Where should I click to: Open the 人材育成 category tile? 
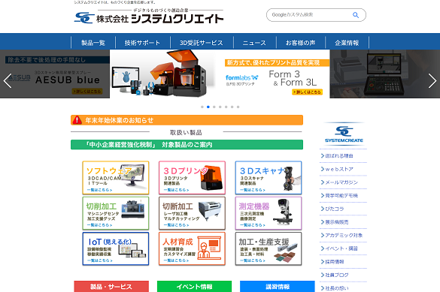[x=192, y=248]
